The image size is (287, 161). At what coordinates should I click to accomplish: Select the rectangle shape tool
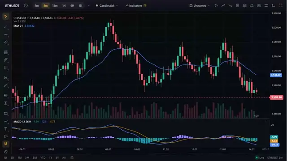coord(6,114)
